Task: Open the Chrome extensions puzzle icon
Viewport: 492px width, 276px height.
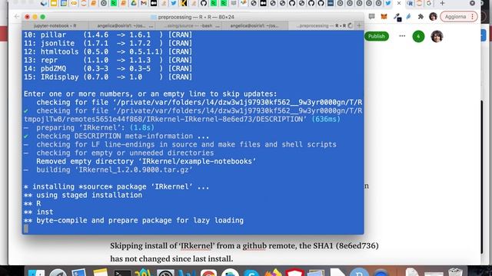Action: point(421,17)
